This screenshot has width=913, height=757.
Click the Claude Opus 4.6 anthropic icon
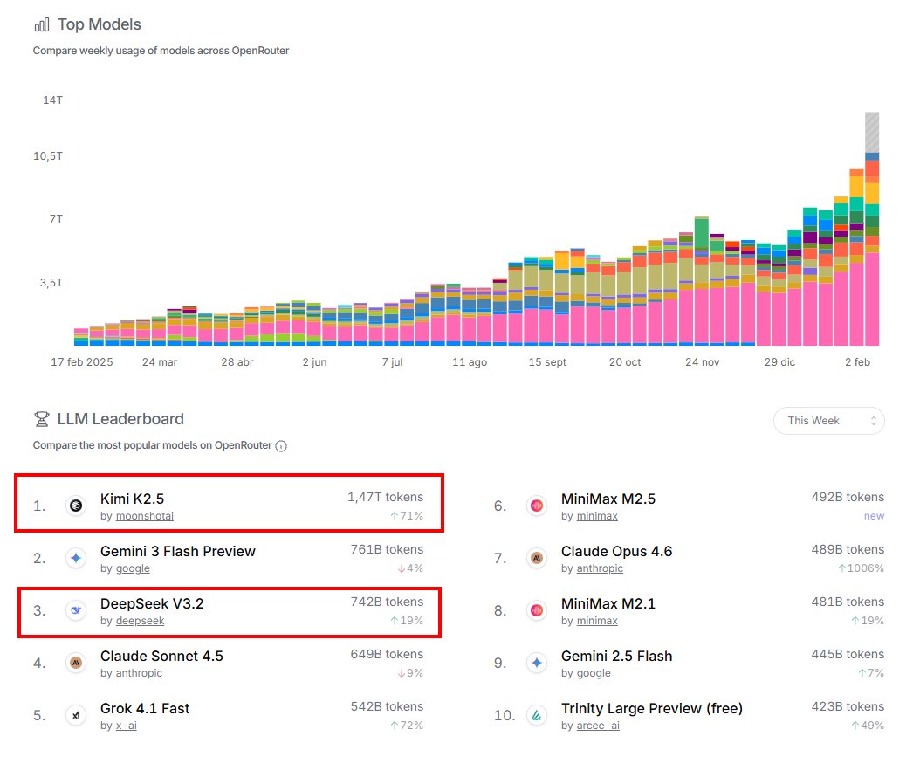(x=537, y=558)
